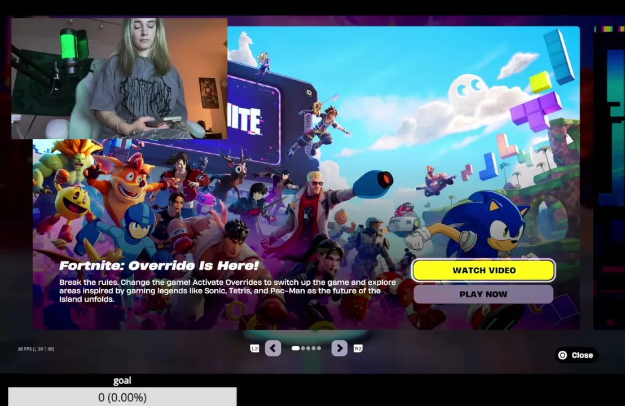
Task: Go to the previous news slide arrow
Action: point(273,348)
